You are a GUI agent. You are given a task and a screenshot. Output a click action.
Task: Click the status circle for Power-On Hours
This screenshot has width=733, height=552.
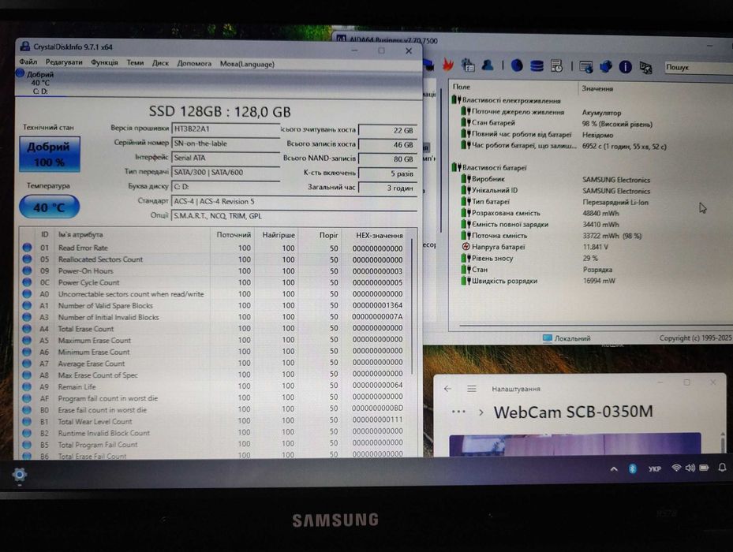coord(27,270)
